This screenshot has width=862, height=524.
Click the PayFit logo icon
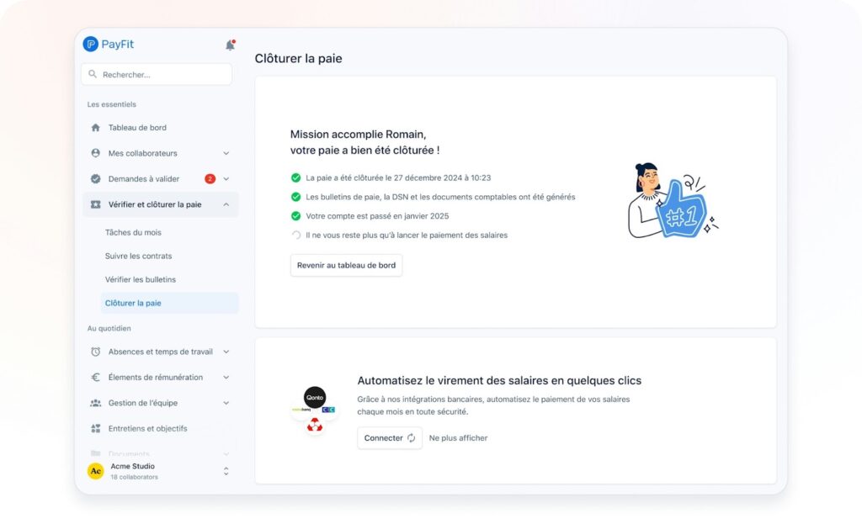[91, 45]
